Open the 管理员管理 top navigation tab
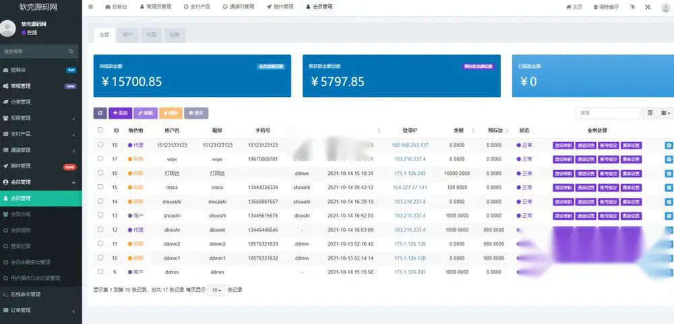674x324 pixels. tap(156, 7)
